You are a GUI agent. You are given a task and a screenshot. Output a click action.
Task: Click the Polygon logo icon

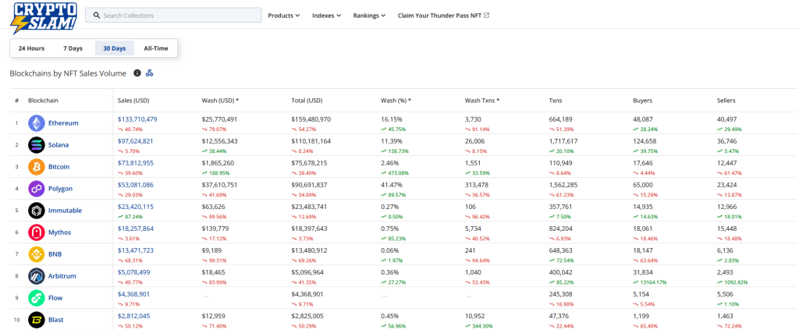tap(36, 189)
